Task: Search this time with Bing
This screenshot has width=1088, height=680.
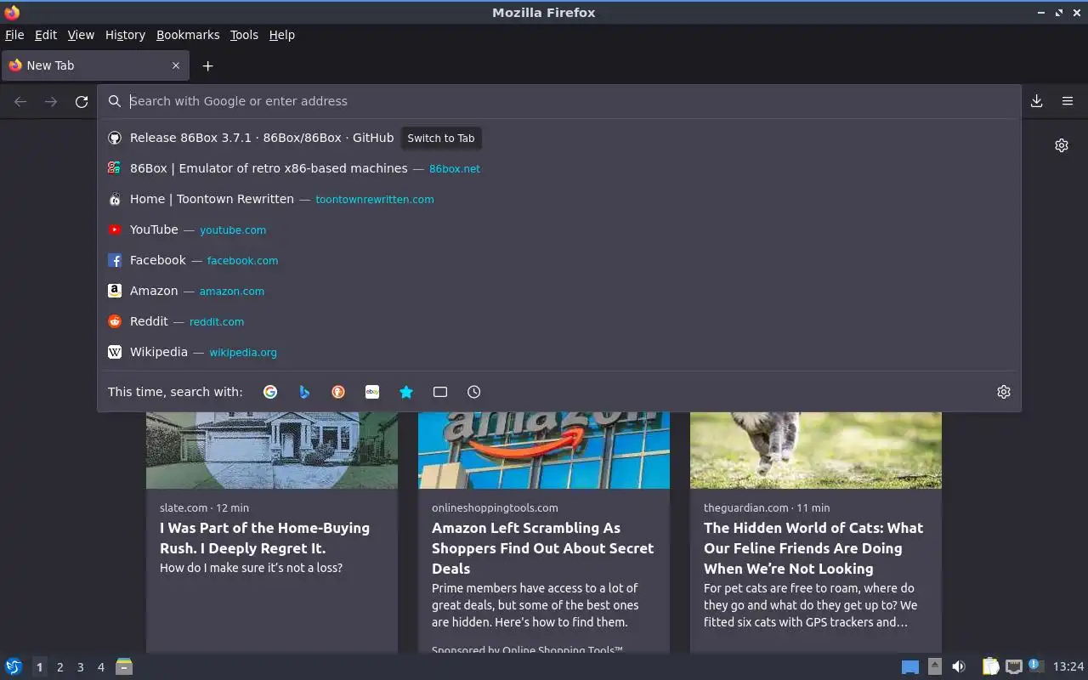Action: click(304, 392)
